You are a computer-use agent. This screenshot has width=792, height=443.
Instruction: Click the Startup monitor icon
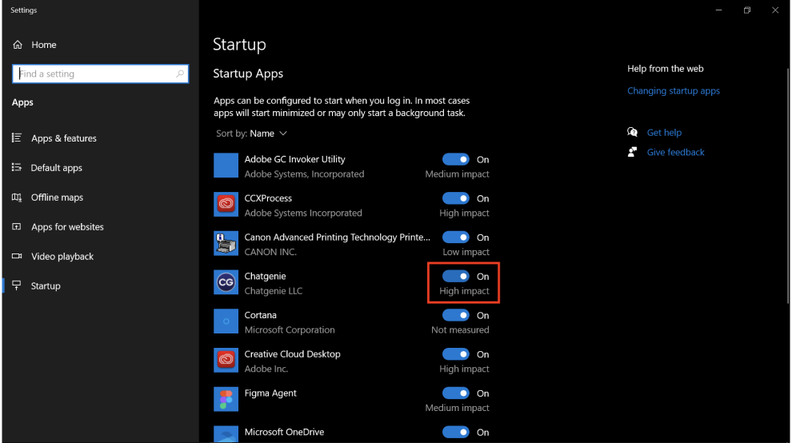click(17, 286)
